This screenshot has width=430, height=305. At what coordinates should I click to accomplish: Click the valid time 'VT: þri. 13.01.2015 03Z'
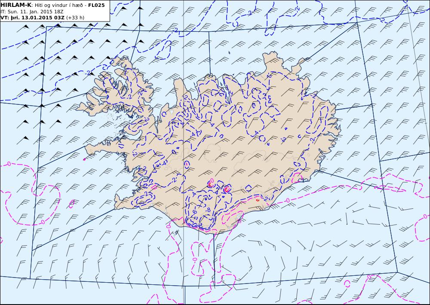point(32,18)
